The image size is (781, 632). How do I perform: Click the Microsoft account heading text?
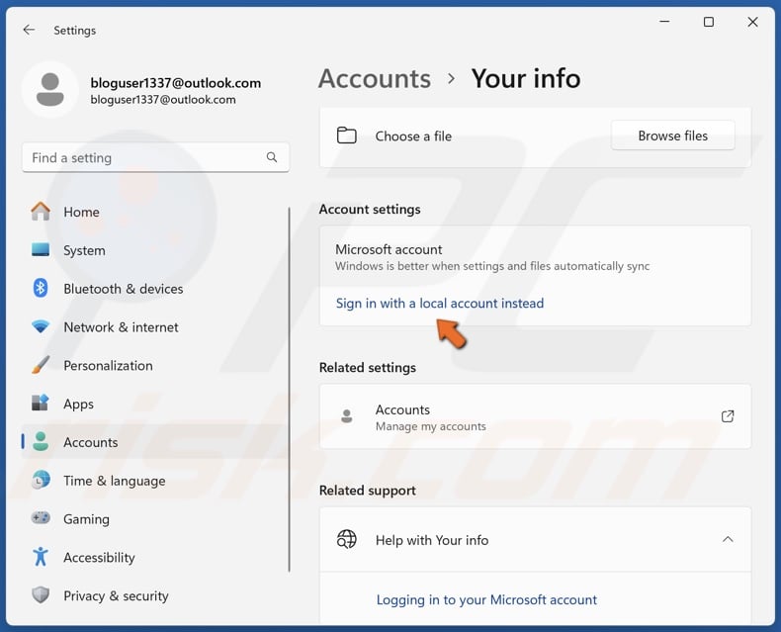[x=389, y=249]
